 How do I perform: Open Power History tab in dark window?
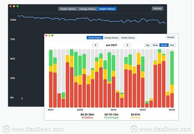coord(68,9)
